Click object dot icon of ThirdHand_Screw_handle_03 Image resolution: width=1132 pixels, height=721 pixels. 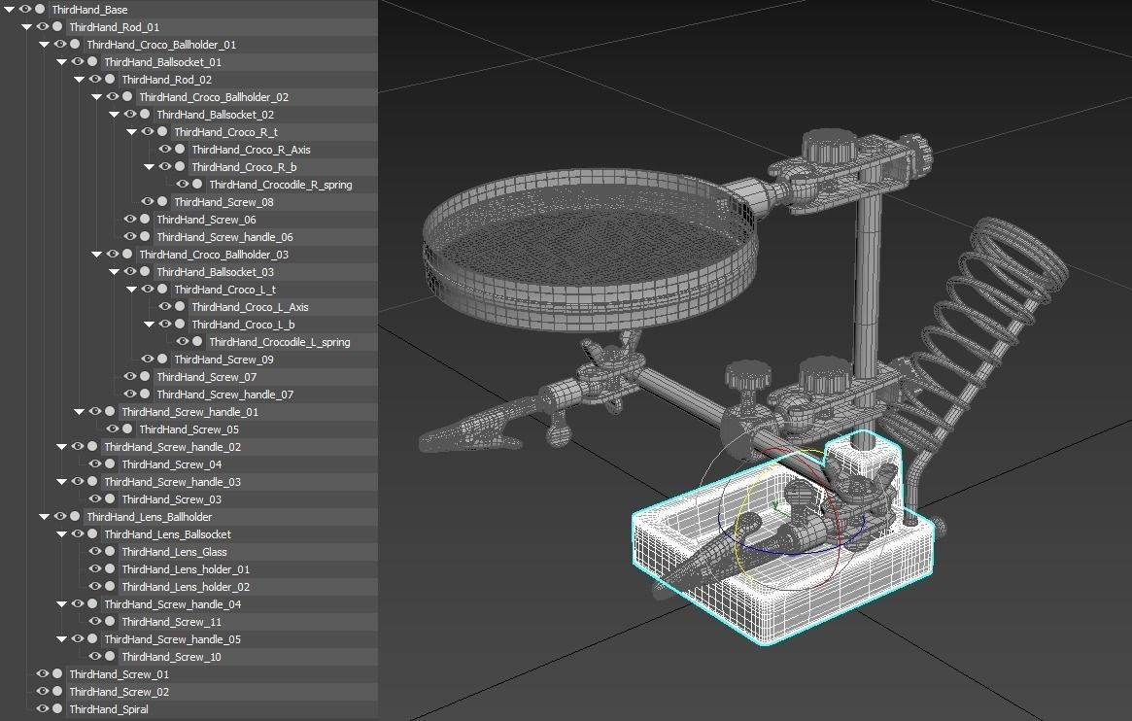click(92, 481)
